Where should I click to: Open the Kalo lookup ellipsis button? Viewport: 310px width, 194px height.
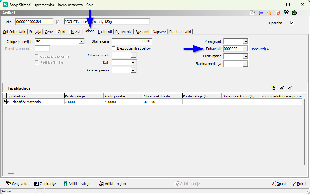tap(134, 62)
